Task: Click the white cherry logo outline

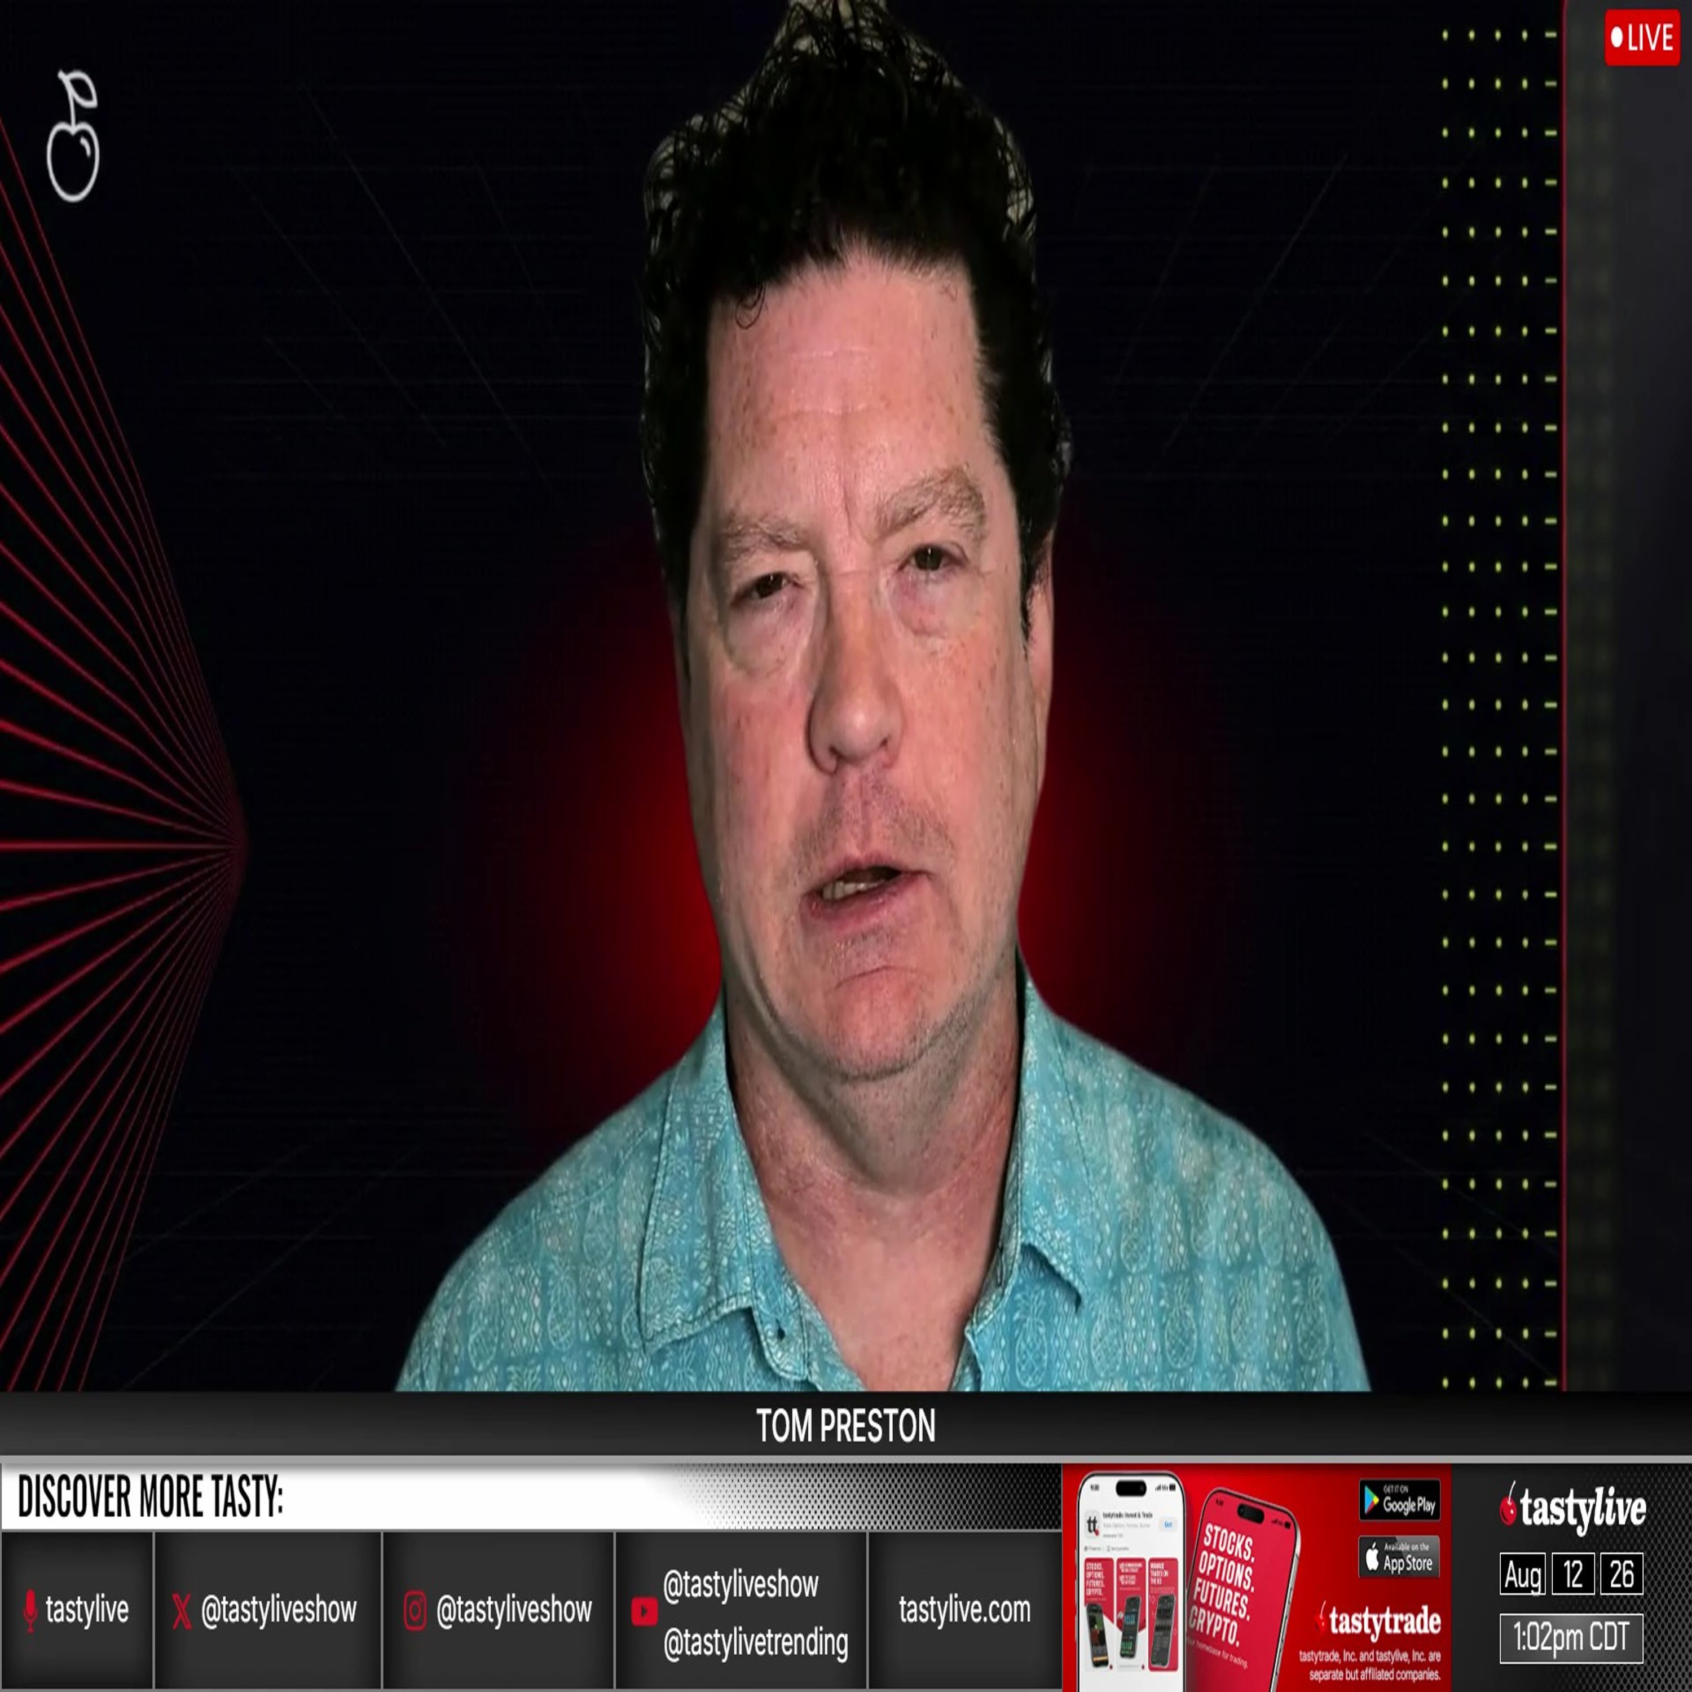Action: coord(73,136)
